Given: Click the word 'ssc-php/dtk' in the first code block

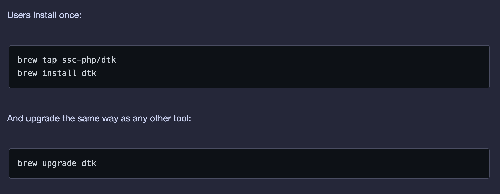Looking at the screenshot, I should 89,60.
